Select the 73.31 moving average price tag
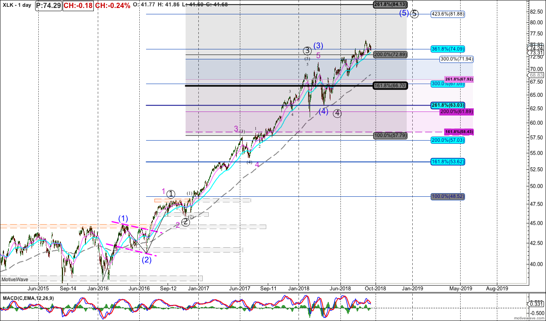 coord(534,53)
